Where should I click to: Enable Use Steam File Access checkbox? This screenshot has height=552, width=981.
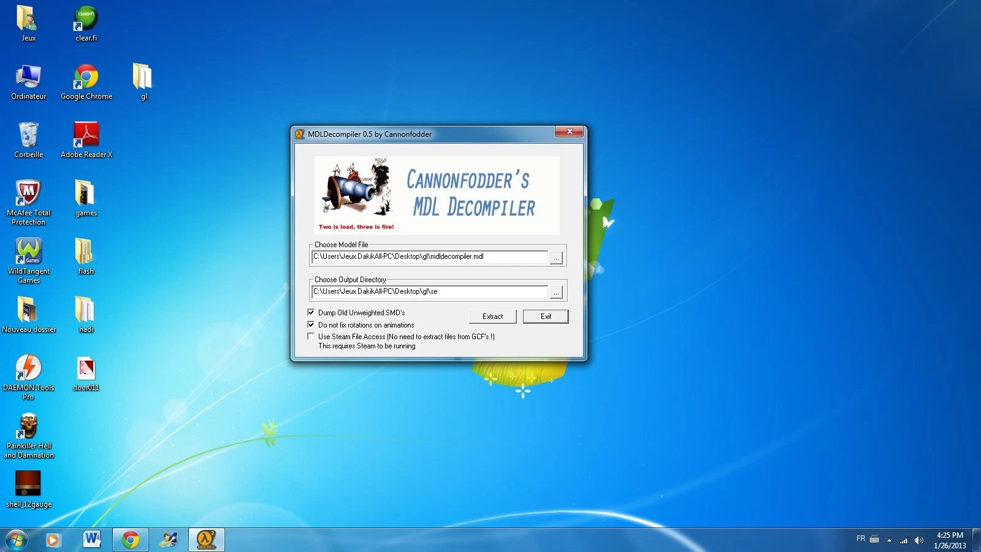311,336
